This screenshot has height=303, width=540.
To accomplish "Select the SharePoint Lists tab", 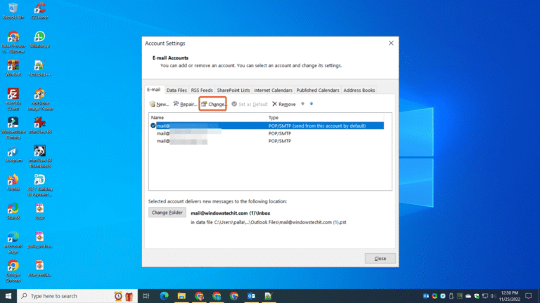I will [x=233, y=90].
